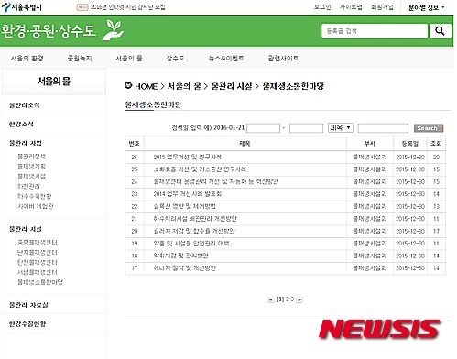Open sidebar item 물관리 자료실

click(28, 305)
